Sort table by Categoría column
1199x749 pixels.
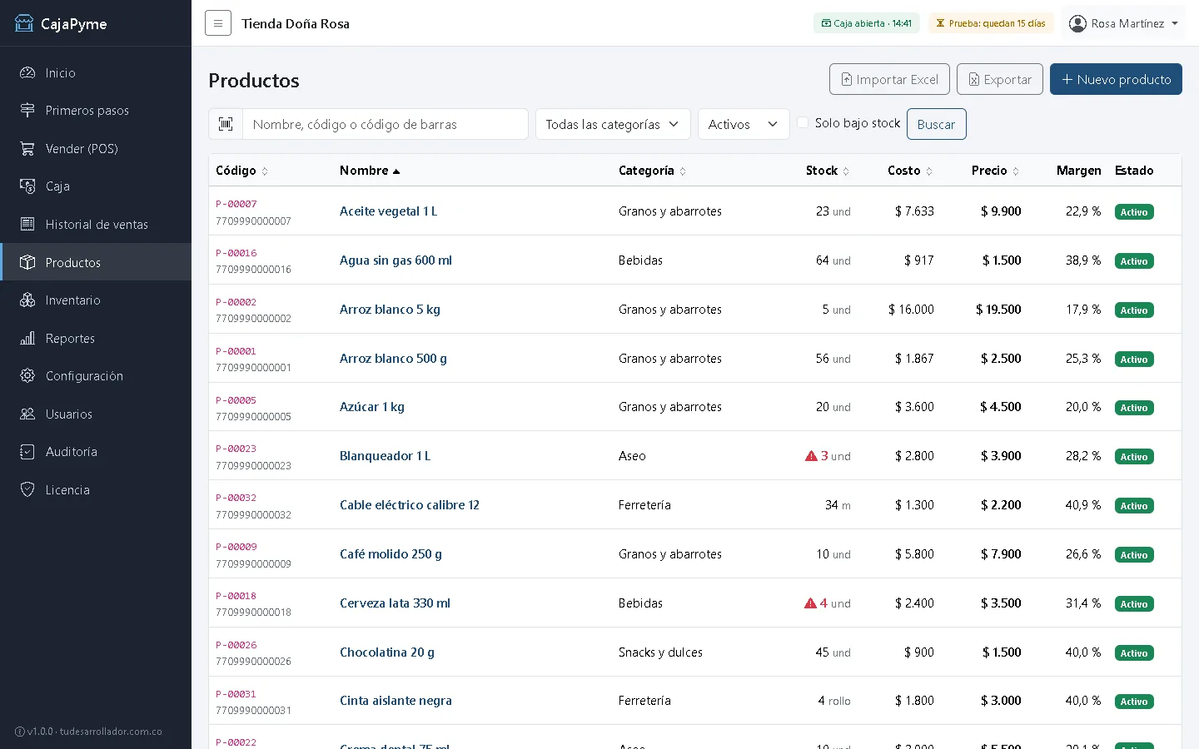point(652,171)
